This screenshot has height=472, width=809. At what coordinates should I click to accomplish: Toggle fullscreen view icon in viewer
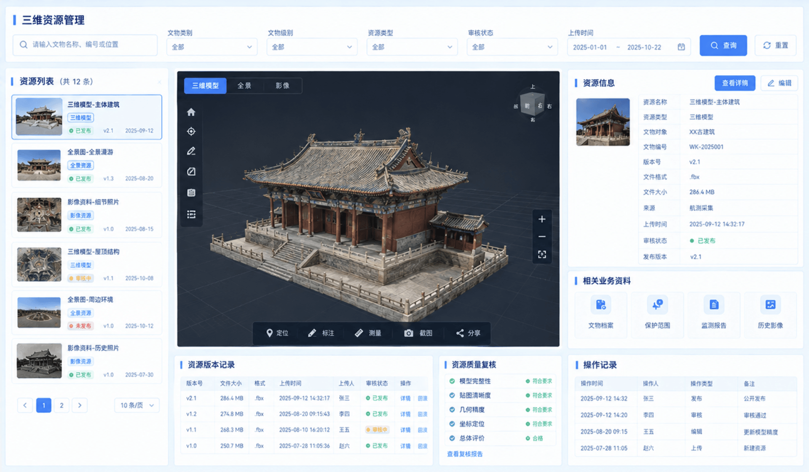pos(542,254)
